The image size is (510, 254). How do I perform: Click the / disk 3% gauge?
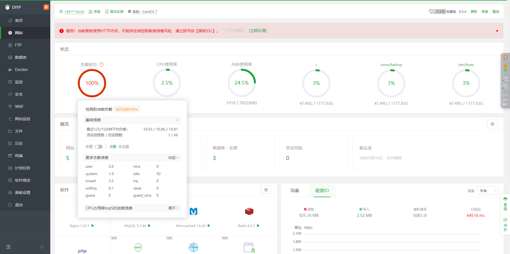(316, 83)
